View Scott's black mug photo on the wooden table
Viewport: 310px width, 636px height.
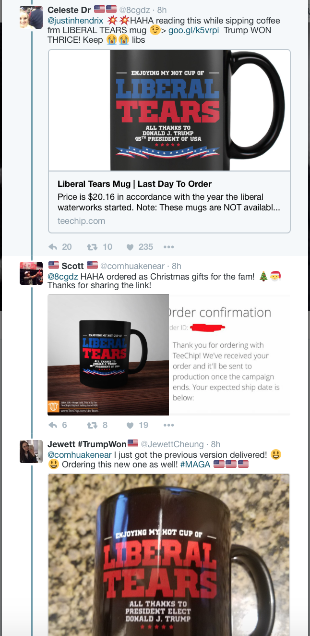(x=108, y=355)
